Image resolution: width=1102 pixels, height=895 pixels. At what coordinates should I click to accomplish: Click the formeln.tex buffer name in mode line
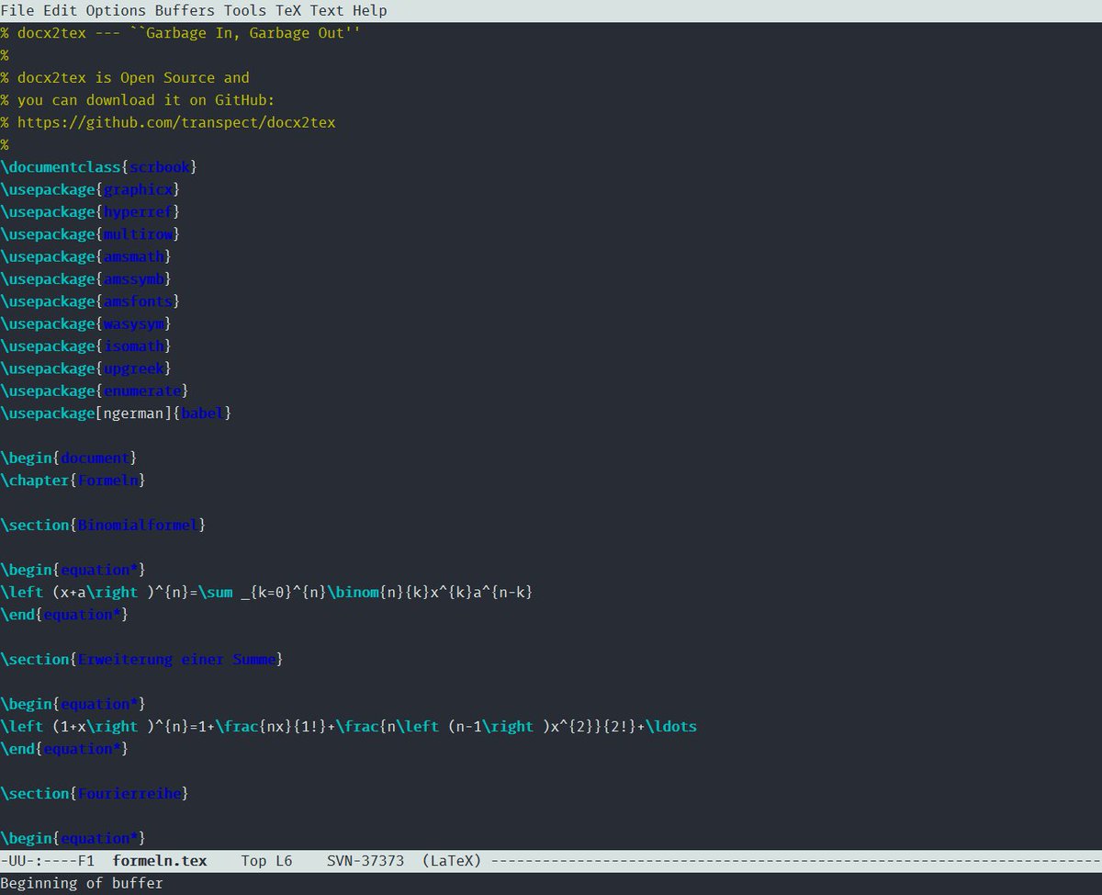(158, 861)
